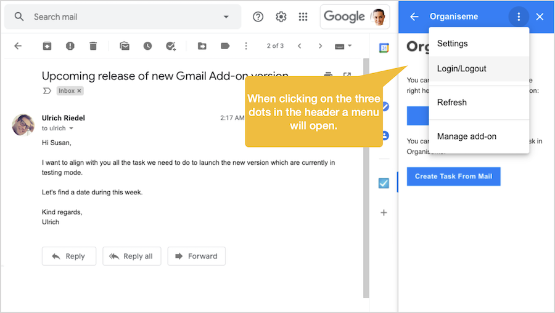Open the Move to folder icon
This screenshot has height=313, width=555.
(202, 46)
